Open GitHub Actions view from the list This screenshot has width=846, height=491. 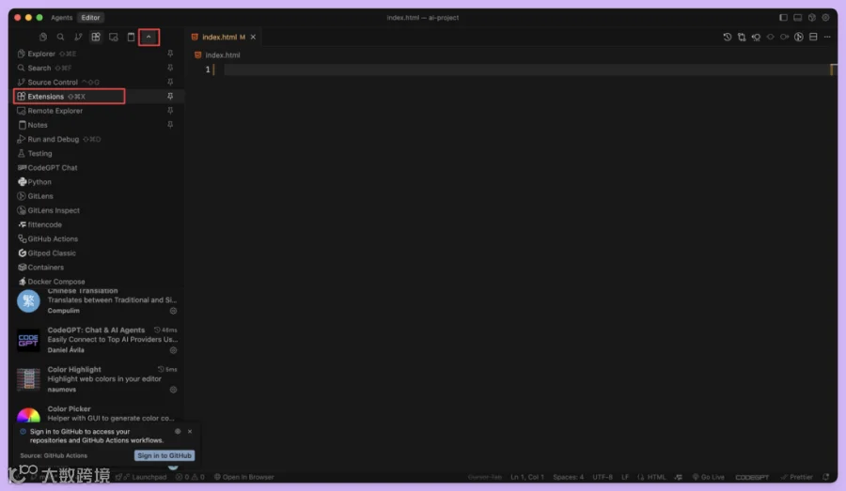tap(96, 238)
